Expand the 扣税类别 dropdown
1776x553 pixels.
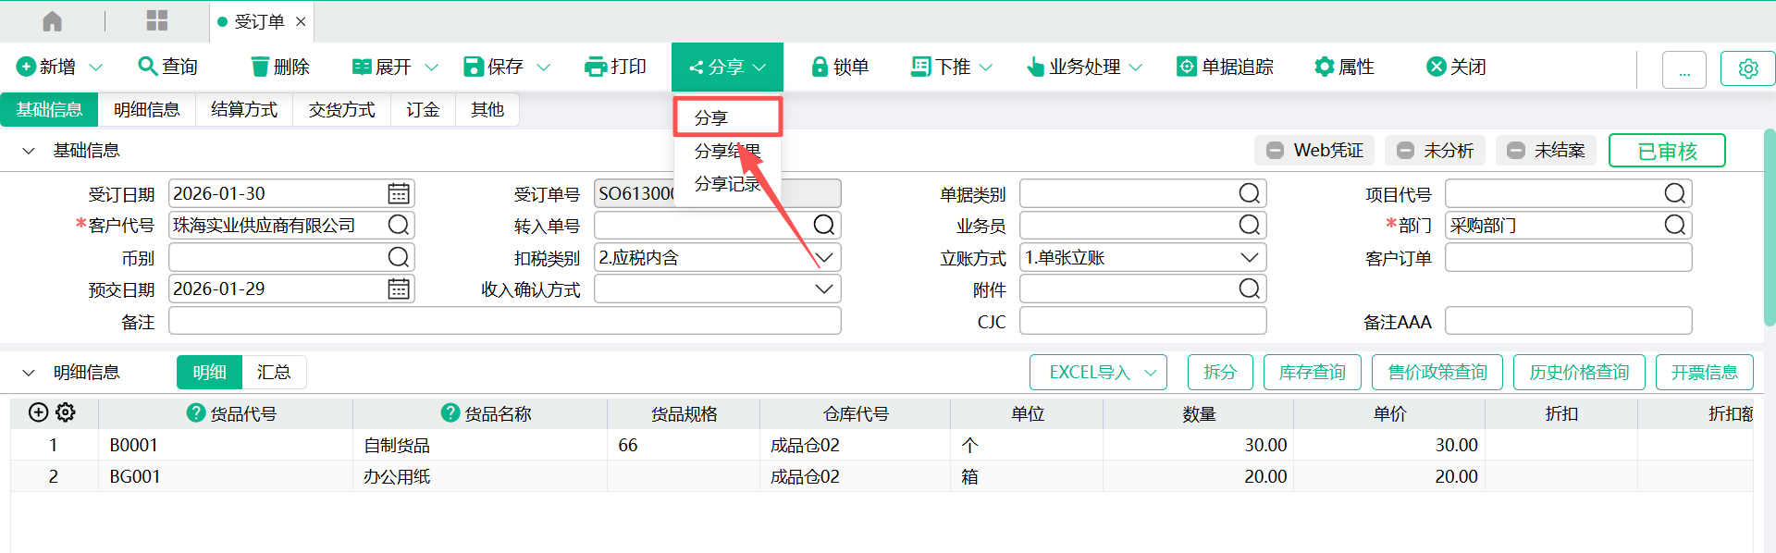pyautogui.click(x=824, y=257)
